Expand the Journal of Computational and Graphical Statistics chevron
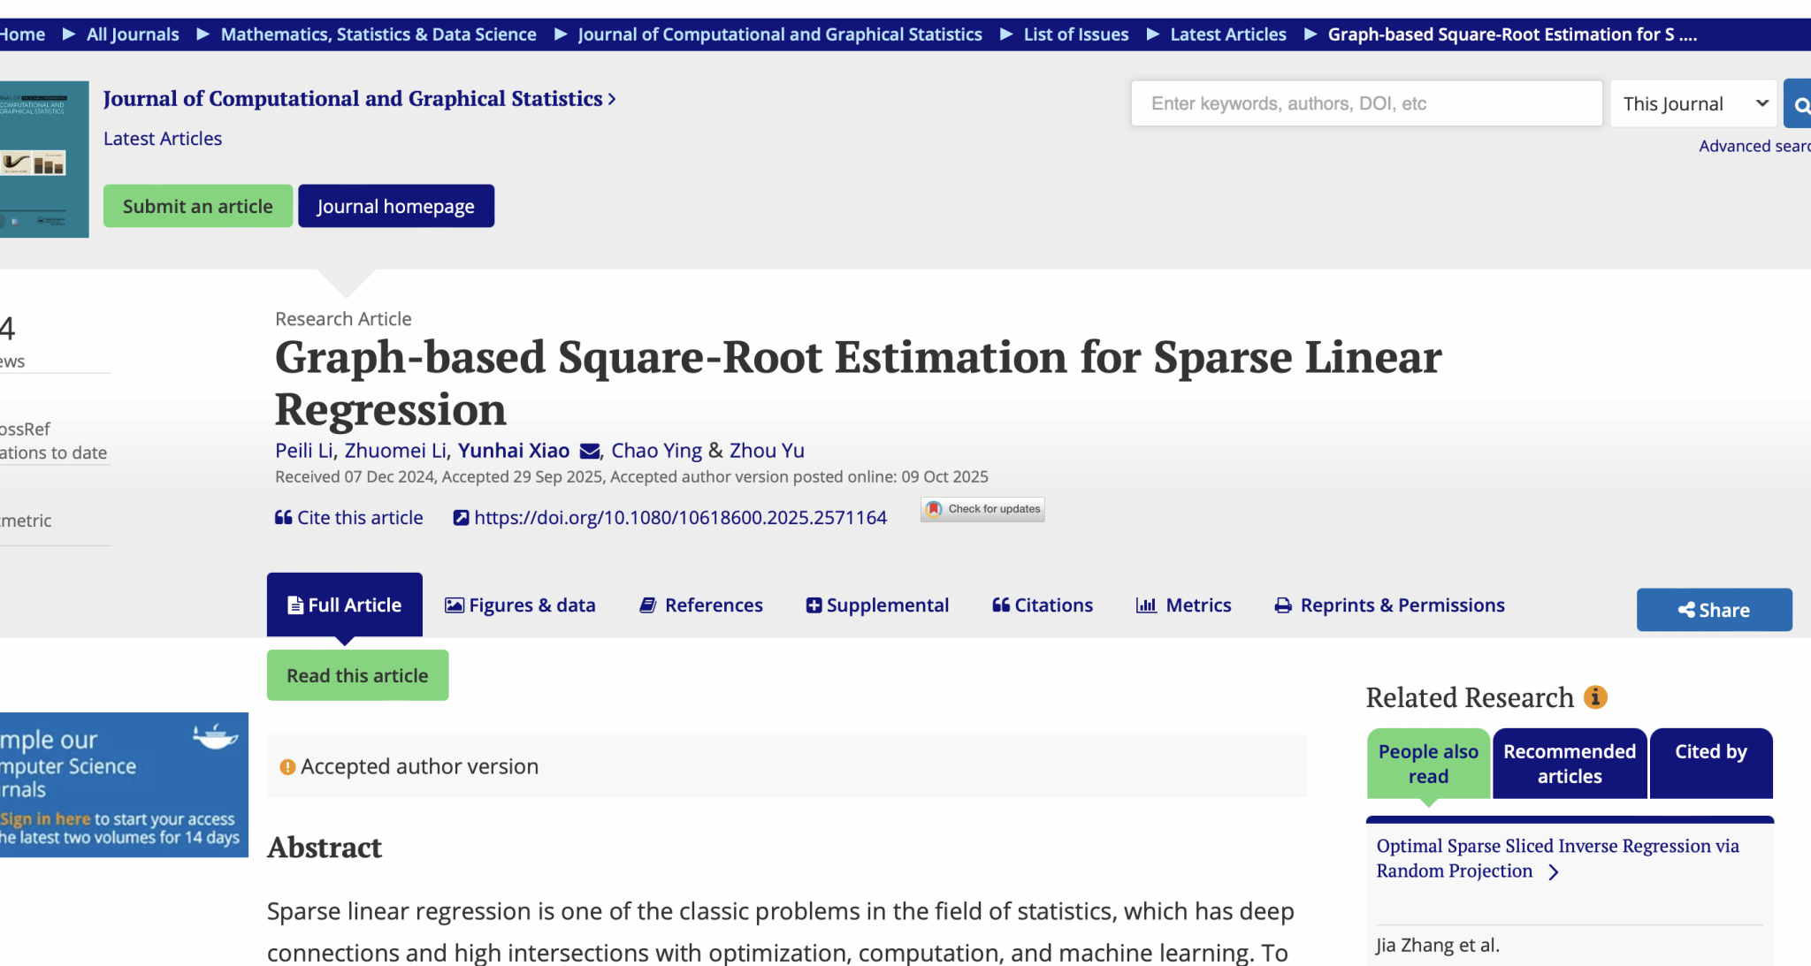This screenshot has width=1811, height=966. point(612,99)
